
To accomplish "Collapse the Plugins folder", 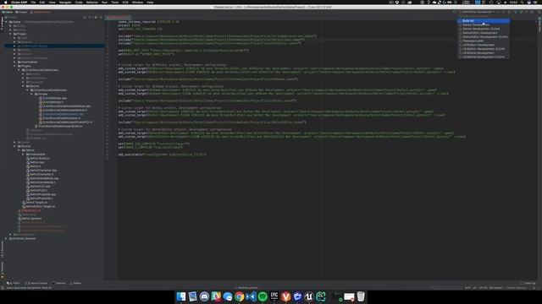I will tap(14, 66).
